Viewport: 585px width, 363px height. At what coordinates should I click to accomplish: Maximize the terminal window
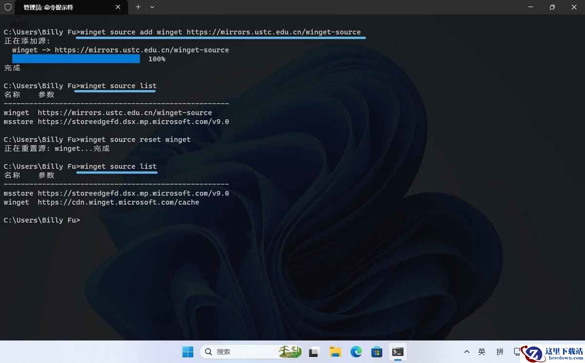[552, 7]
